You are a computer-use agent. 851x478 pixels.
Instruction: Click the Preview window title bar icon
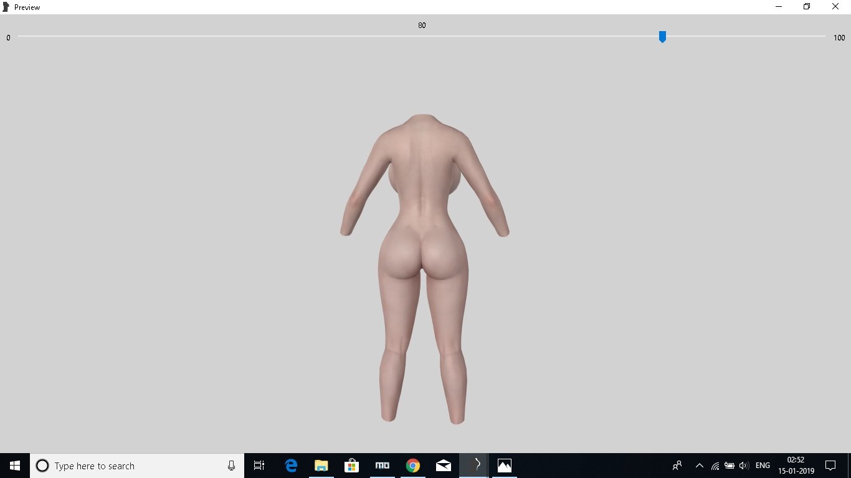point(6,7)
